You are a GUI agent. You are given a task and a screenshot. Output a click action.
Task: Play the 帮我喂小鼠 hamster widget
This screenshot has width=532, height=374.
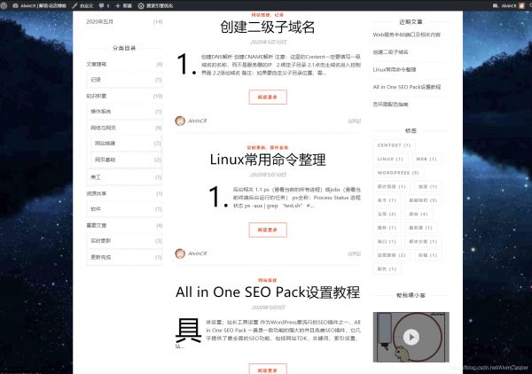click(x=411, y=337)
